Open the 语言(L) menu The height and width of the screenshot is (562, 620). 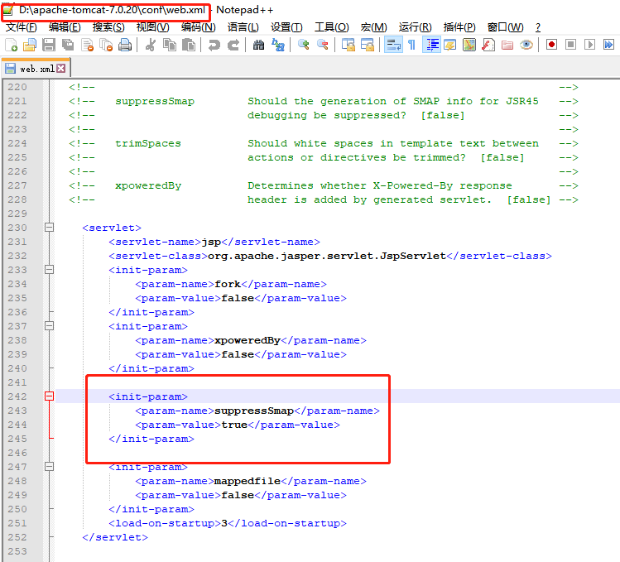pos(243,27)
